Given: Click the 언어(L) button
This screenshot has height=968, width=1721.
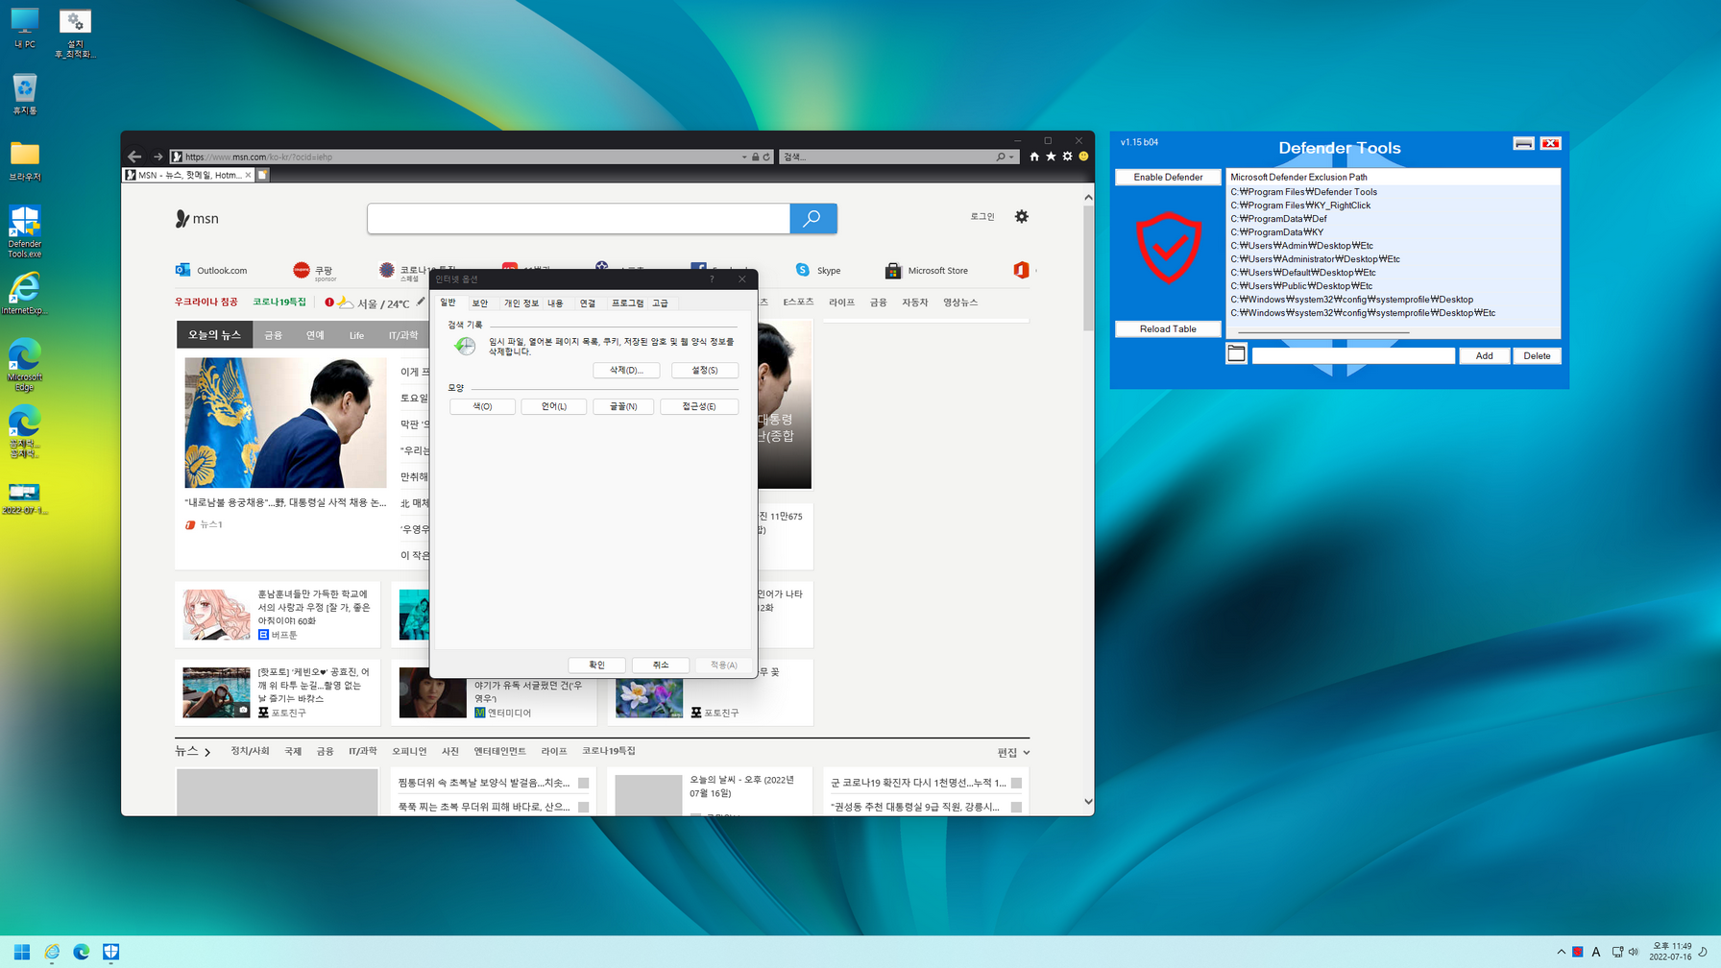Looking at the screenshot, I should click(x=553, y=406).
